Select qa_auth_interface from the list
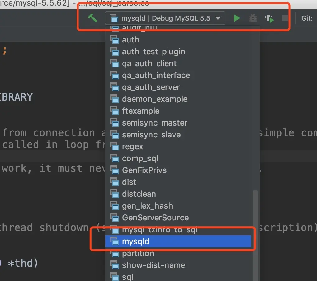 [x=178, y=76]
